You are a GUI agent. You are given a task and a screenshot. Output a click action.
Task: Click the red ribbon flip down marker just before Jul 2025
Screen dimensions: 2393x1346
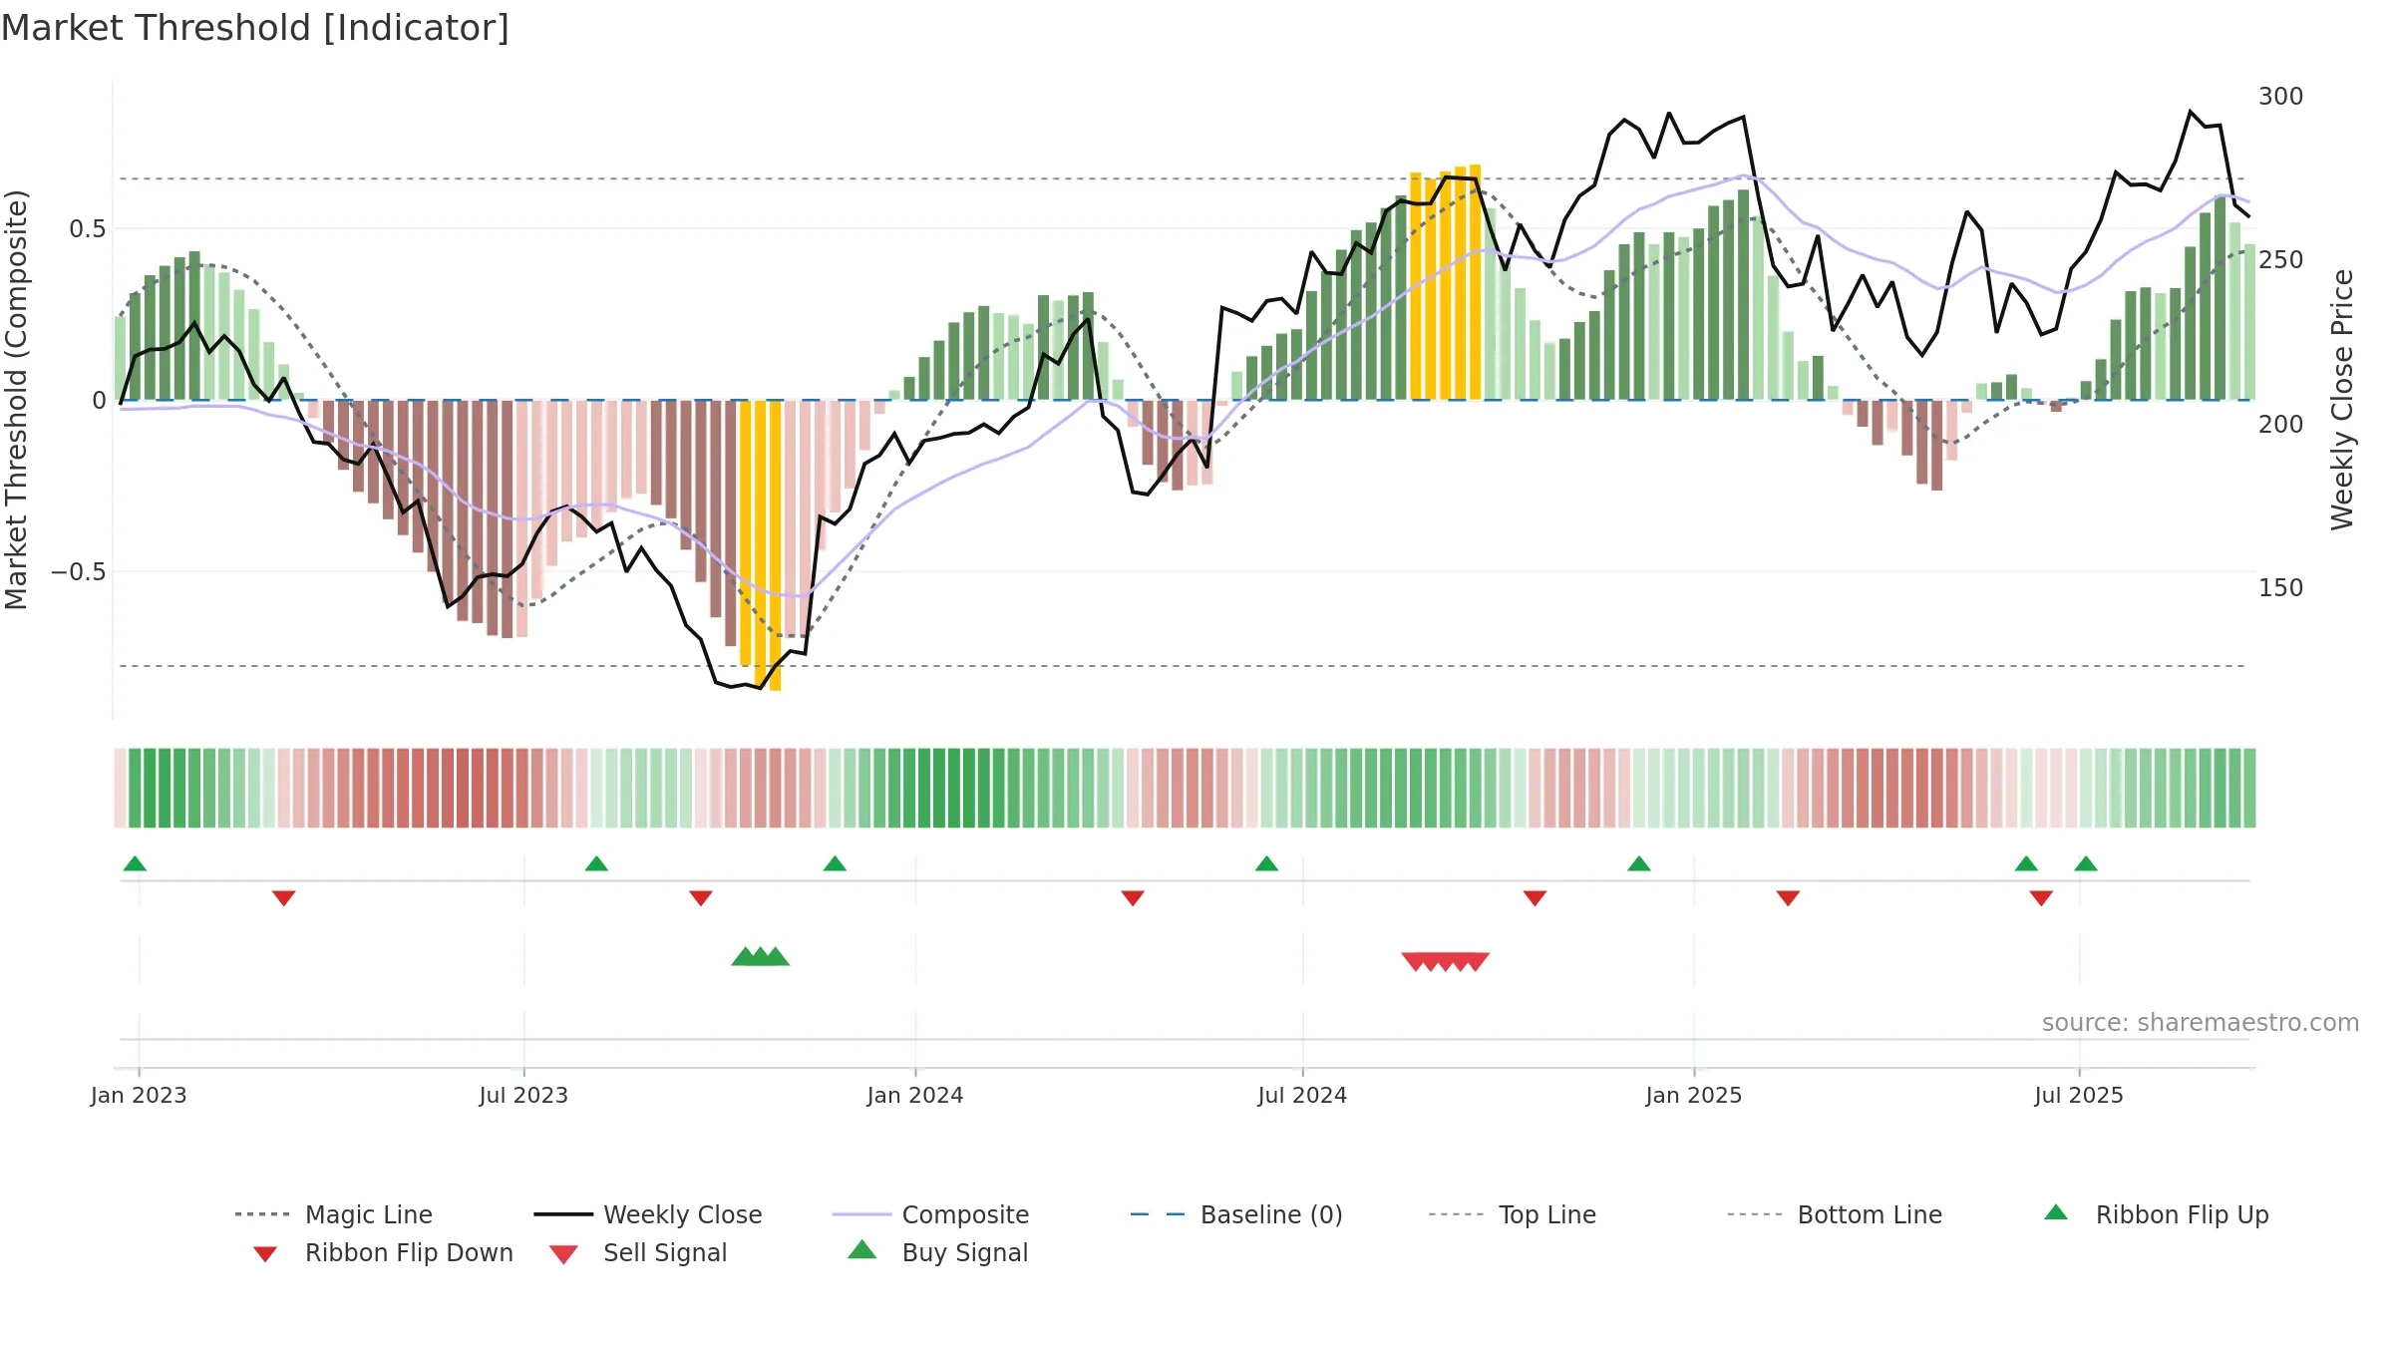[2041, 898]
